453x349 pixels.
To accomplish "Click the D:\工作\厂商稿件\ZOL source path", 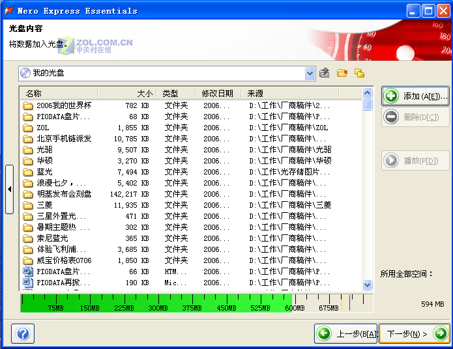I will (x=288, y=128).
